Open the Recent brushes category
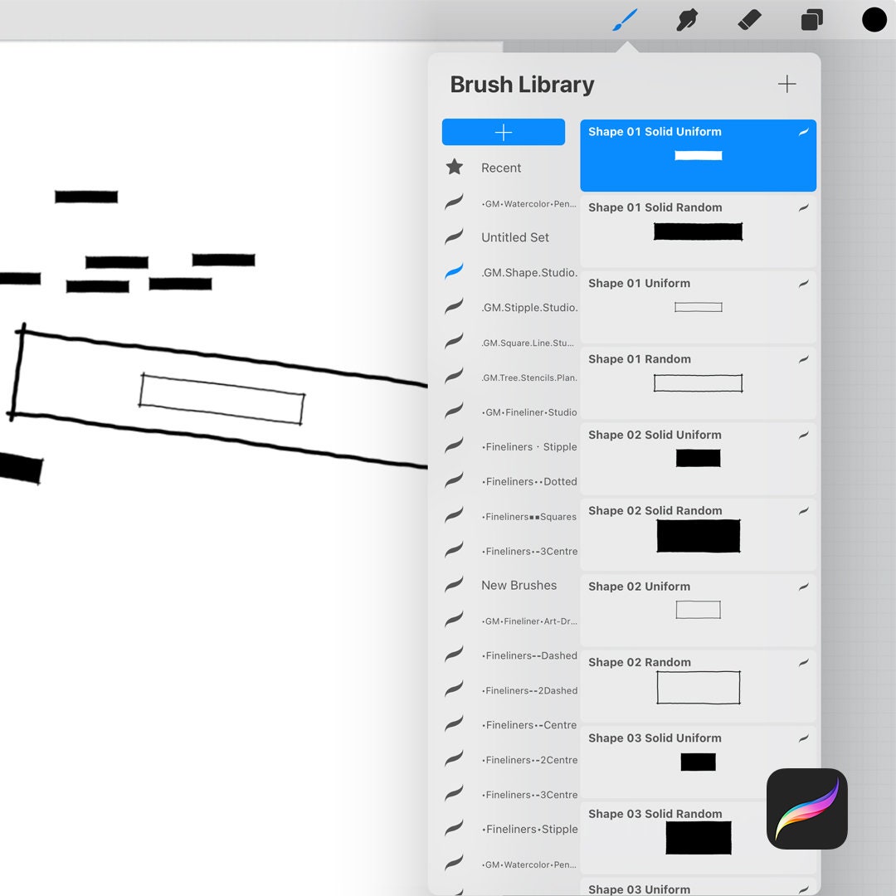 (x=501, y=167)
